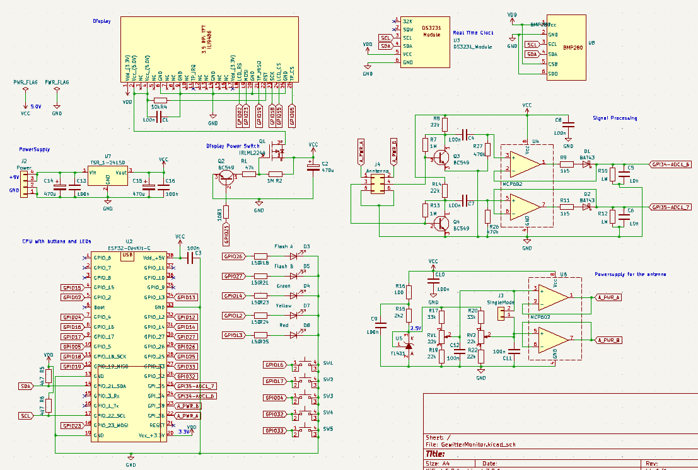Click the J4 Antenna connector

coord(378,184)
